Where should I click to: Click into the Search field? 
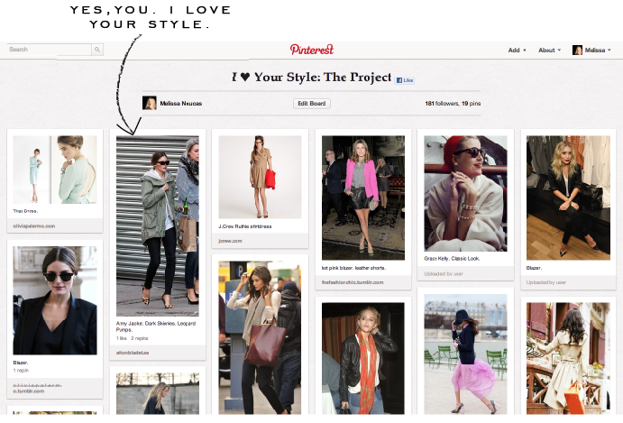50,50
